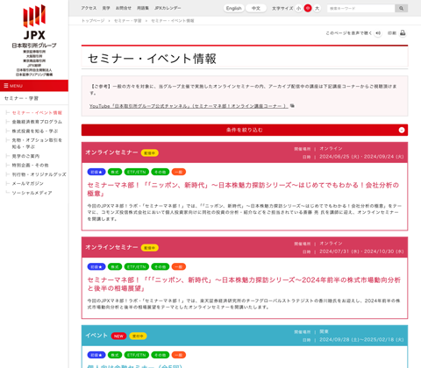Click green 株式 tag on first seminar

[115, 172]
